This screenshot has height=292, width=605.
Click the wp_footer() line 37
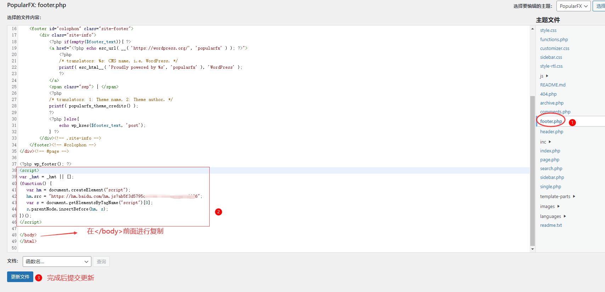(x=45, y=164)
